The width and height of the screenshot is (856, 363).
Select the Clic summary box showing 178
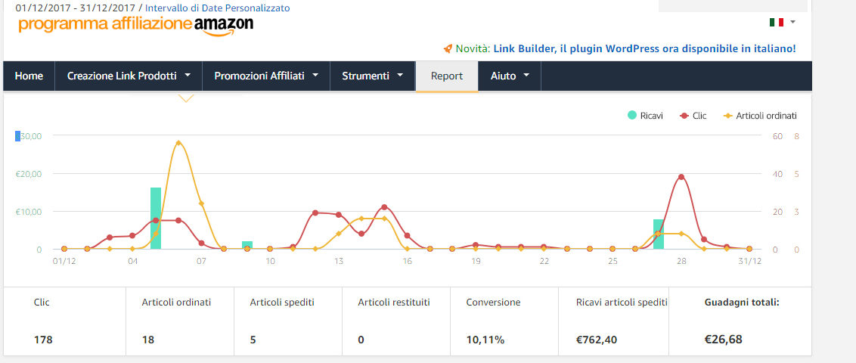(65, 321)
